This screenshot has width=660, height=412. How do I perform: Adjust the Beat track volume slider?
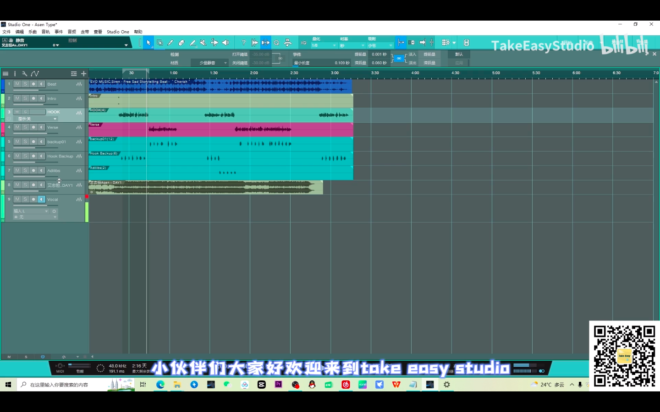[36, 90]
